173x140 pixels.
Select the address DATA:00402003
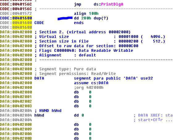coord(16,106)
